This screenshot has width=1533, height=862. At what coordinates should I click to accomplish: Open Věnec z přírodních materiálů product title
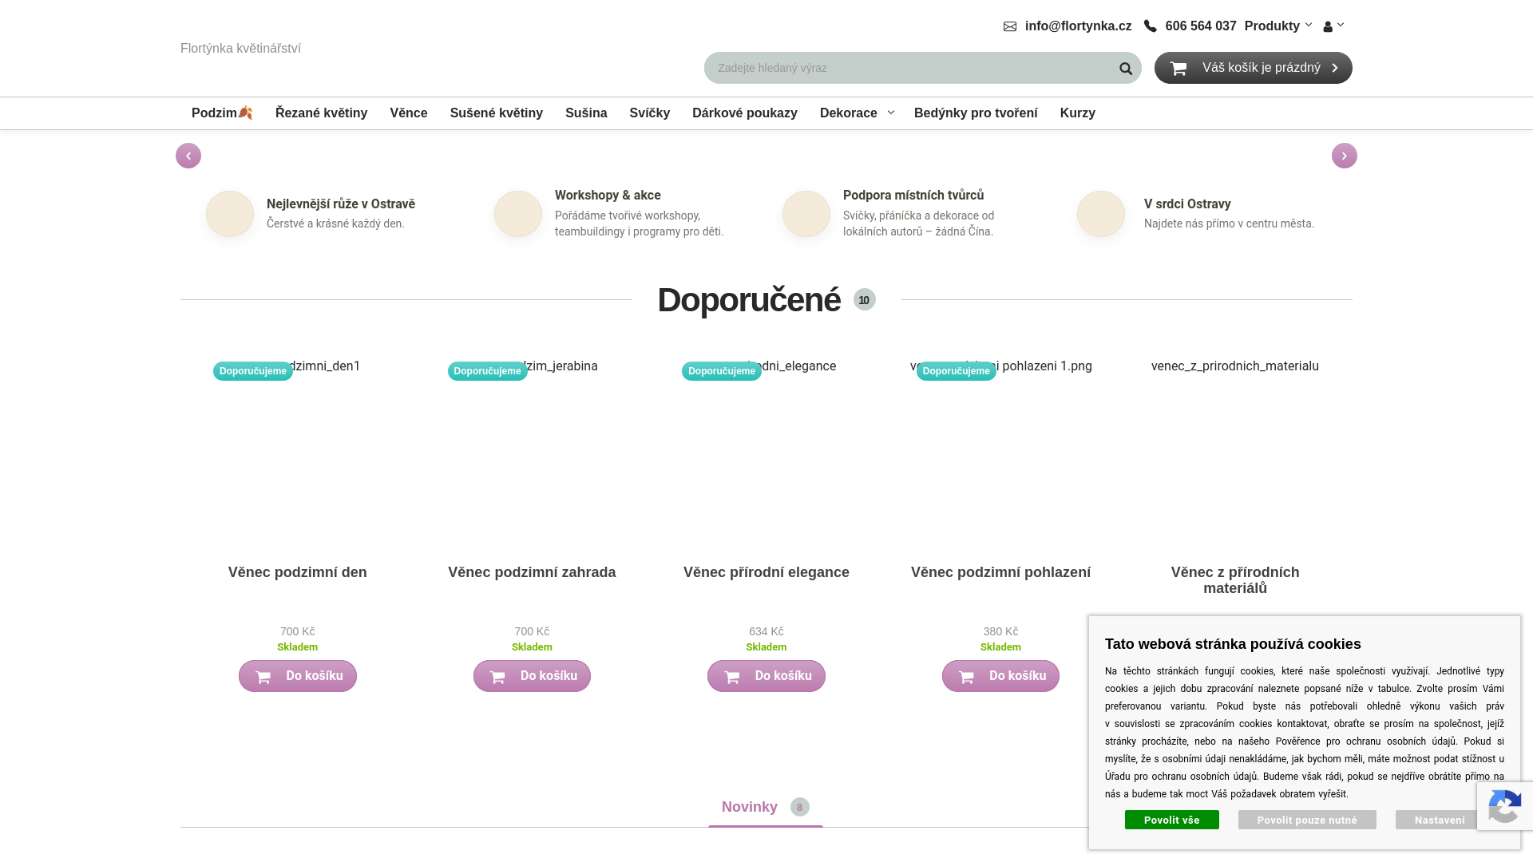click(1235, 580)
